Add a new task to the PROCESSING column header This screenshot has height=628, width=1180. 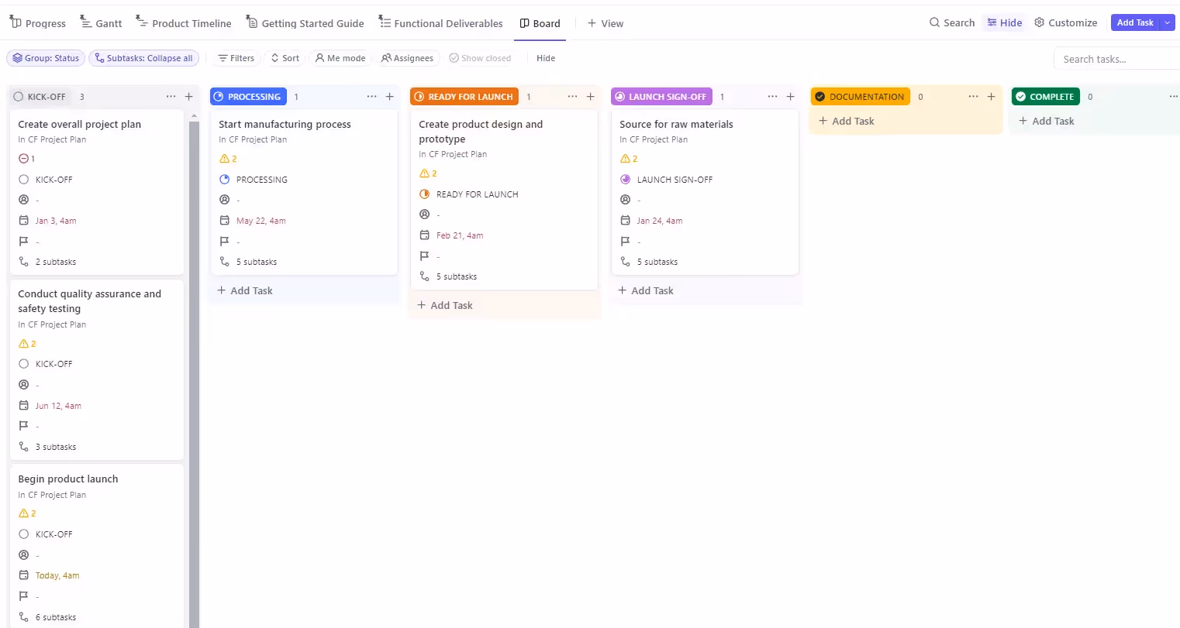[390, 96]
